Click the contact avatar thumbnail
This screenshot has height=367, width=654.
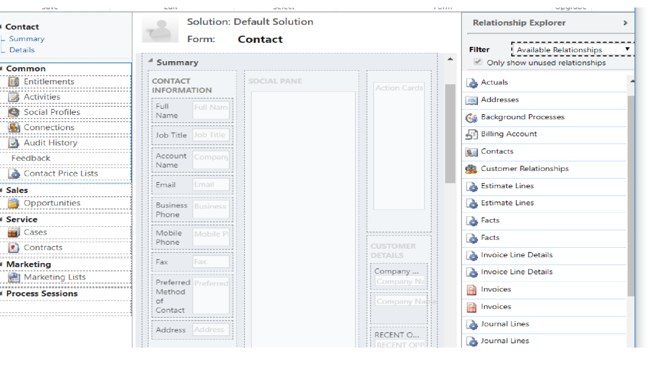pos(159,29)
